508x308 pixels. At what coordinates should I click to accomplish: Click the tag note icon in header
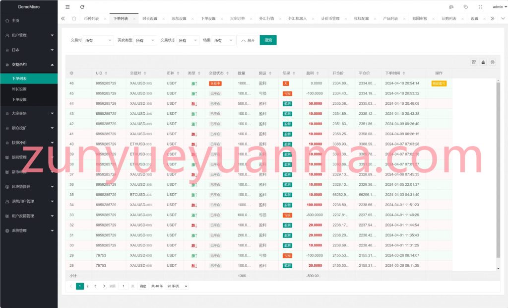coord(465,7)
